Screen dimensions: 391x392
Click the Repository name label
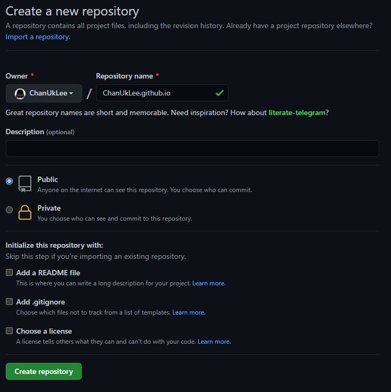point(125,76)
